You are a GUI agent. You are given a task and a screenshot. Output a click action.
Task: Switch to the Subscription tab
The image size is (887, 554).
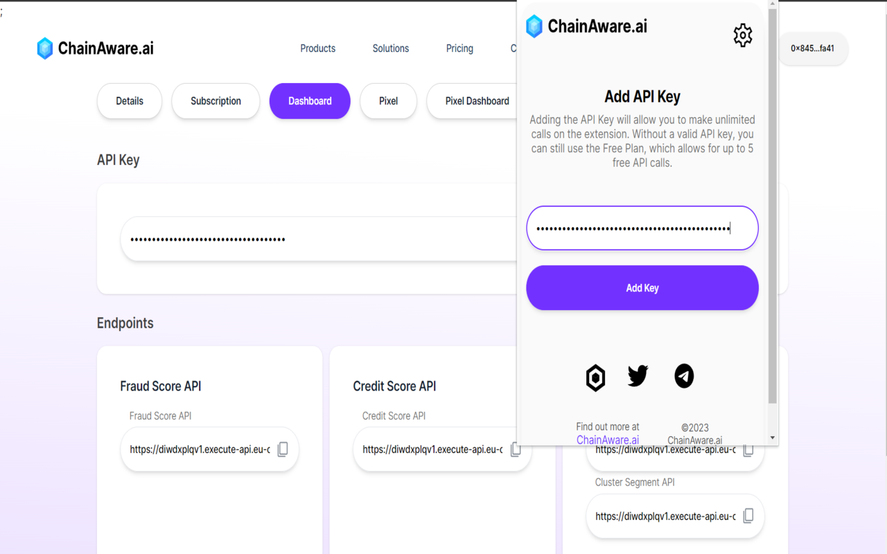click(216, 100)
